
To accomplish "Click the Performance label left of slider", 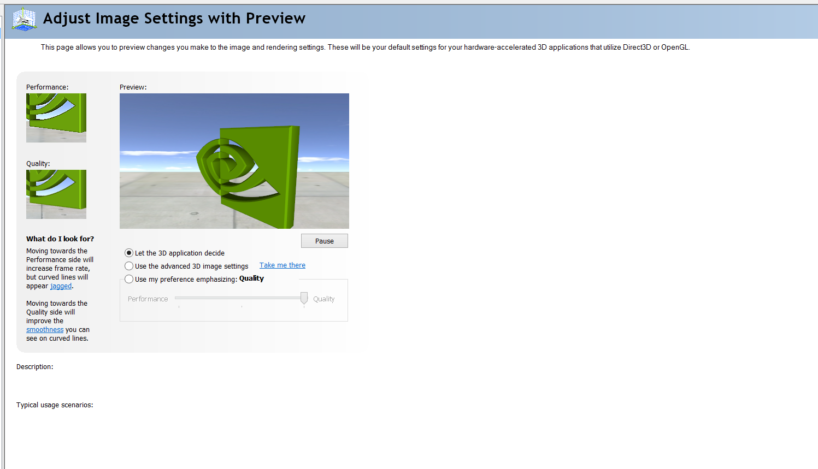I will (x=148, y=299).
